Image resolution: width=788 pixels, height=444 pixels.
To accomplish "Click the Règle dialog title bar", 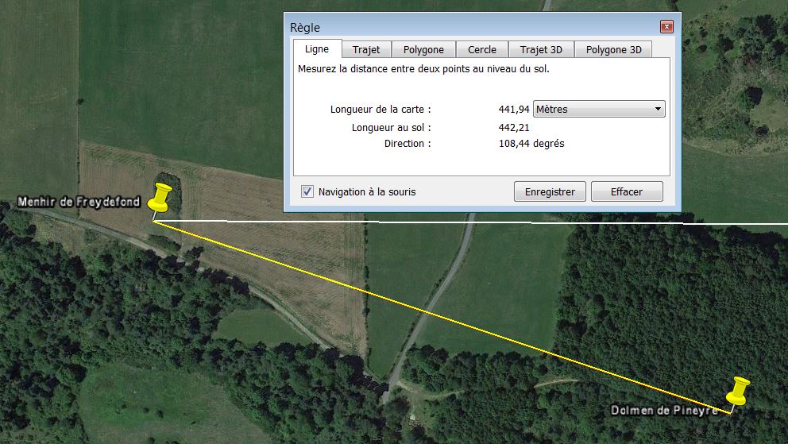I will 469,27.
